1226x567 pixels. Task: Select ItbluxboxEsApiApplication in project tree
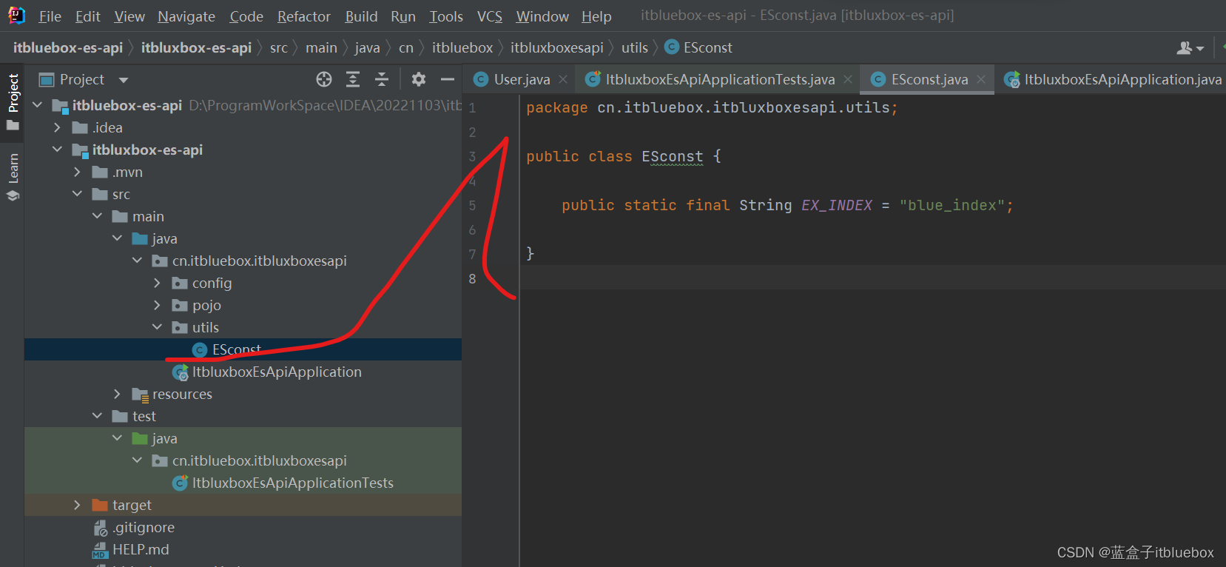point(243,372)
